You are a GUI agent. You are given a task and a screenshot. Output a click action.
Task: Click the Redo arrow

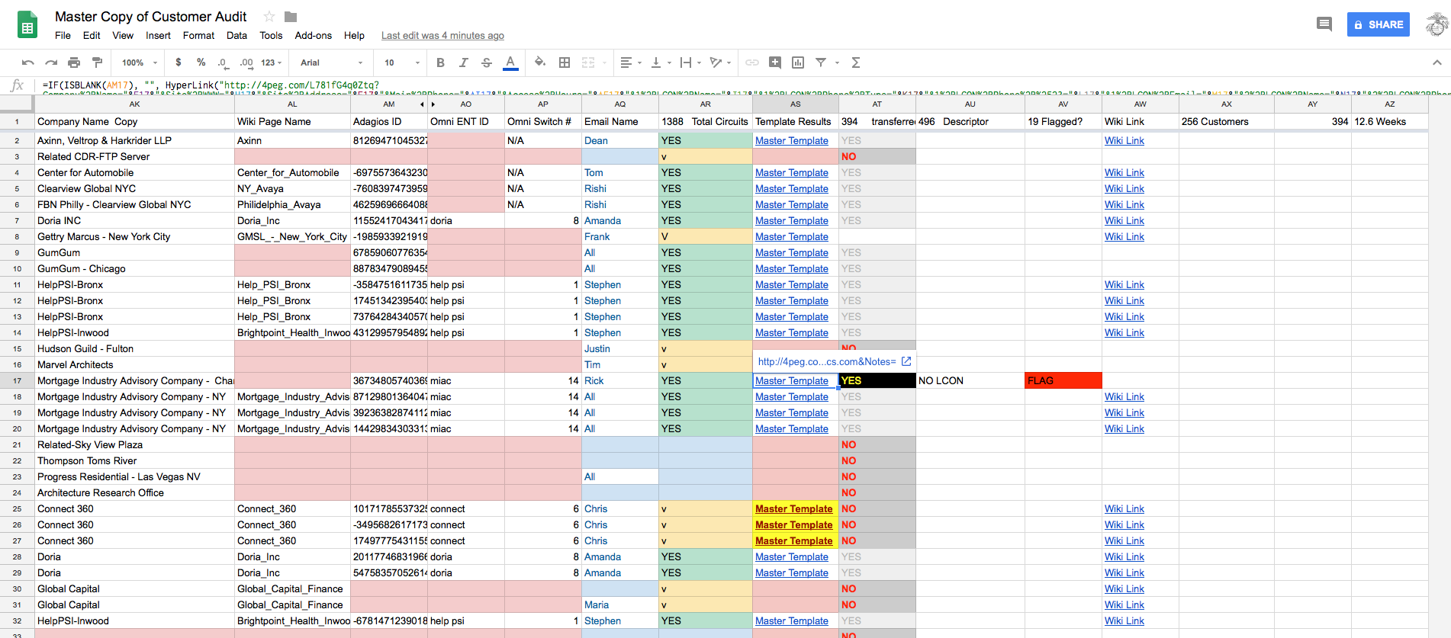pyautogui.click(x=51, y=63)
